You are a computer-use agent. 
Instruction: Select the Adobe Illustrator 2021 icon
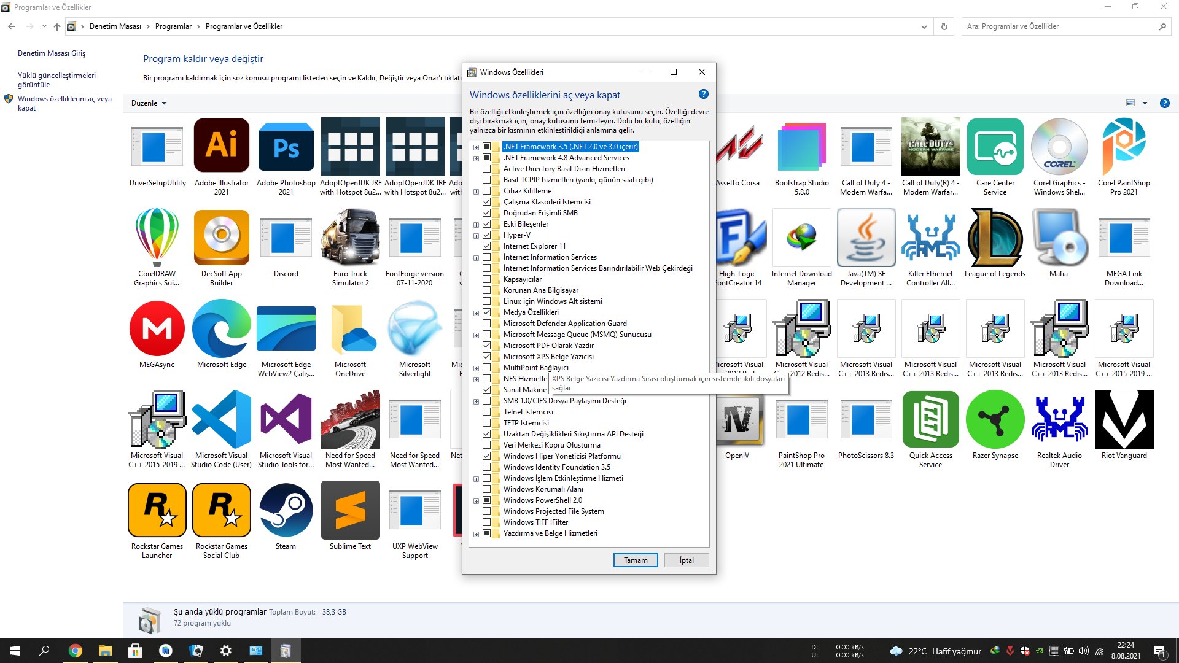point(222,146)
